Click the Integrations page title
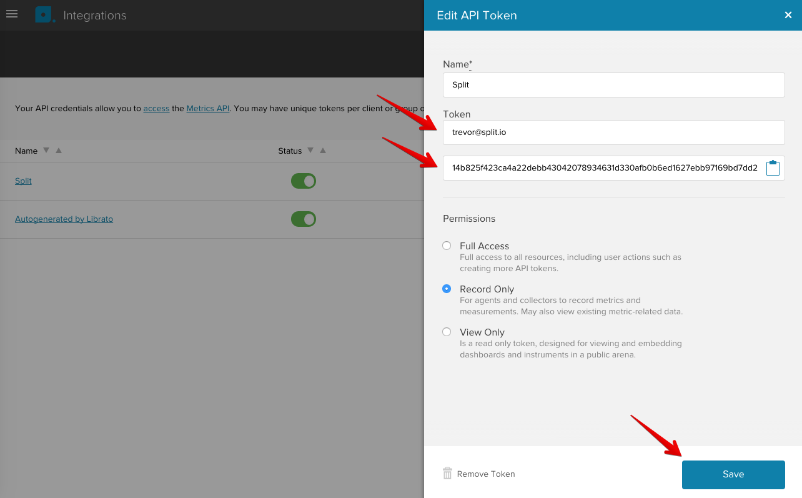 point(95,16)
